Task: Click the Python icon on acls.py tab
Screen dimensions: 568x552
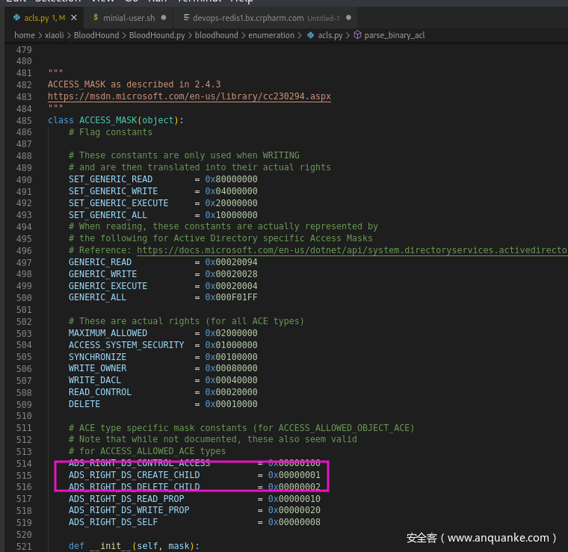Action: (16, 17)
